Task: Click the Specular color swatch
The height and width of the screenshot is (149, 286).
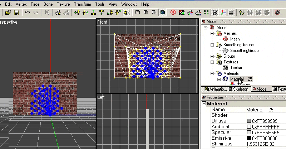Action: click(249, 133)
